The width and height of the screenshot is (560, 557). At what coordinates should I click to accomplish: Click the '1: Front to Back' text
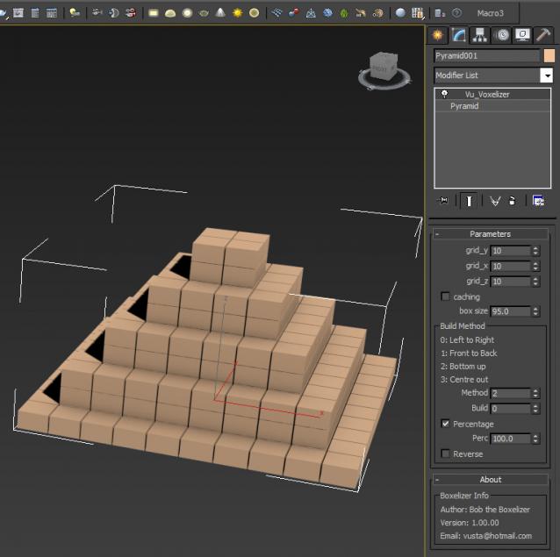coord(469,353)
